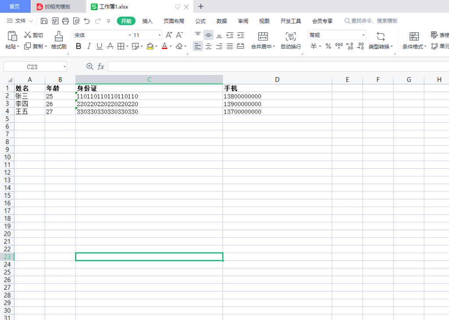
Task: Select cell containing 张三
Action: [29, 96]
